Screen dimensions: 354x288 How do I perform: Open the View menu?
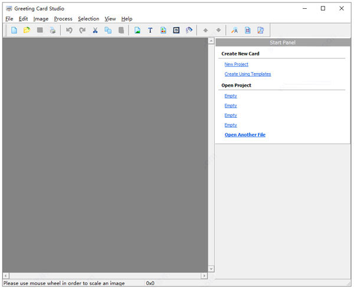click(110, 19)
